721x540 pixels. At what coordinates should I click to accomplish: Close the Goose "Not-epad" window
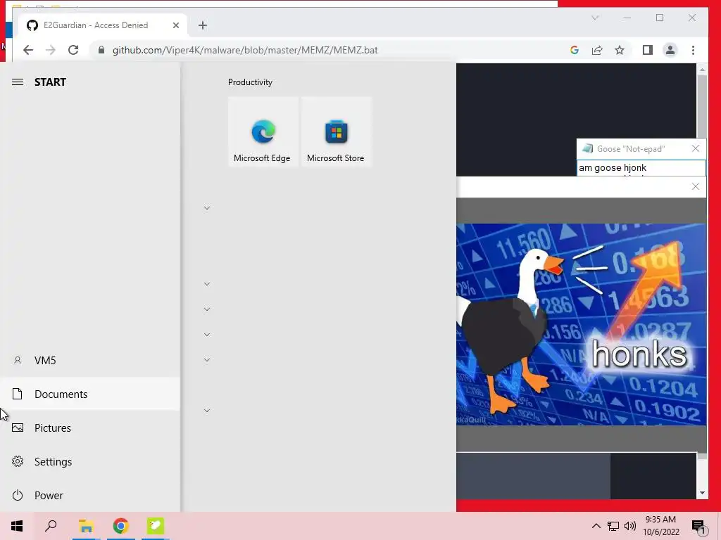click(x=695, y=148)
